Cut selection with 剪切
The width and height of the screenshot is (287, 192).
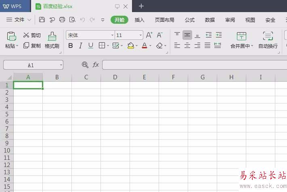click(x=32, y=35)
